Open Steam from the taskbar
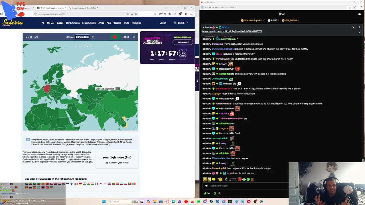The height and width of the screenshot is (205, 365). point(211,202)
